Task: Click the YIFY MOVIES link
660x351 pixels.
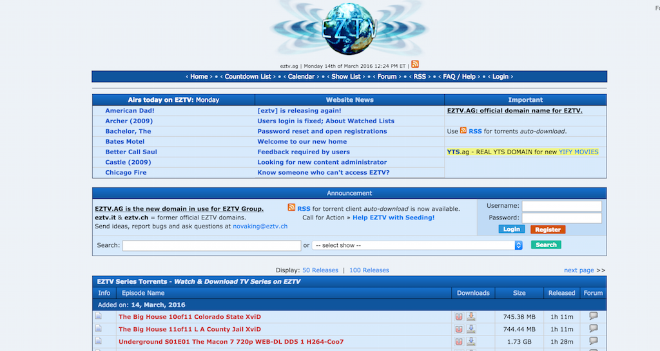Action: [x=578, y=152]
